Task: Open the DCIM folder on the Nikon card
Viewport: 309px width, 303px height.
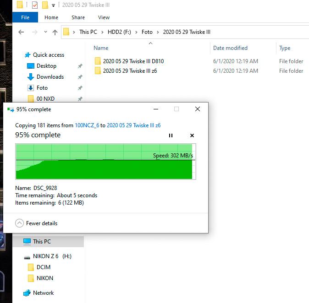Action: coord(44,267)
